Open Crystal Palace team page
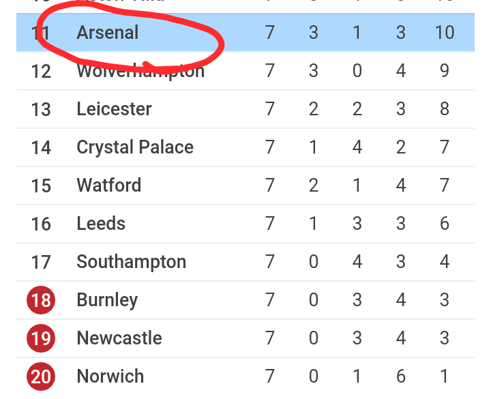 [x=135, y=147]
